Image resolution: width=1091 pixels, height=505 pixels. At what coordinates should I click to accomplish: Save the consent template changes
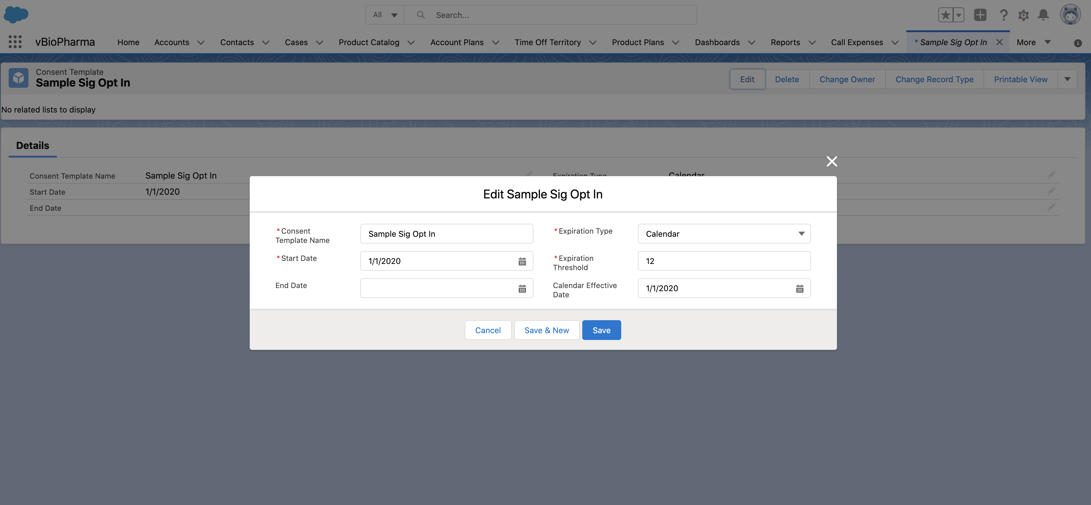[601, 330]
